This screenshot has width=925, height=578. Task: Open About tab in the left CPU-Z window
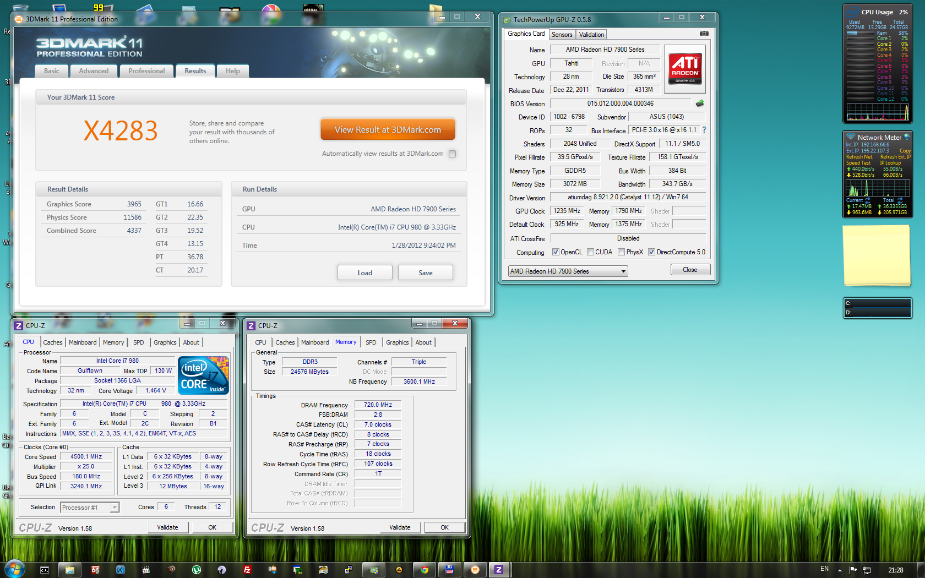click(191, 342)
